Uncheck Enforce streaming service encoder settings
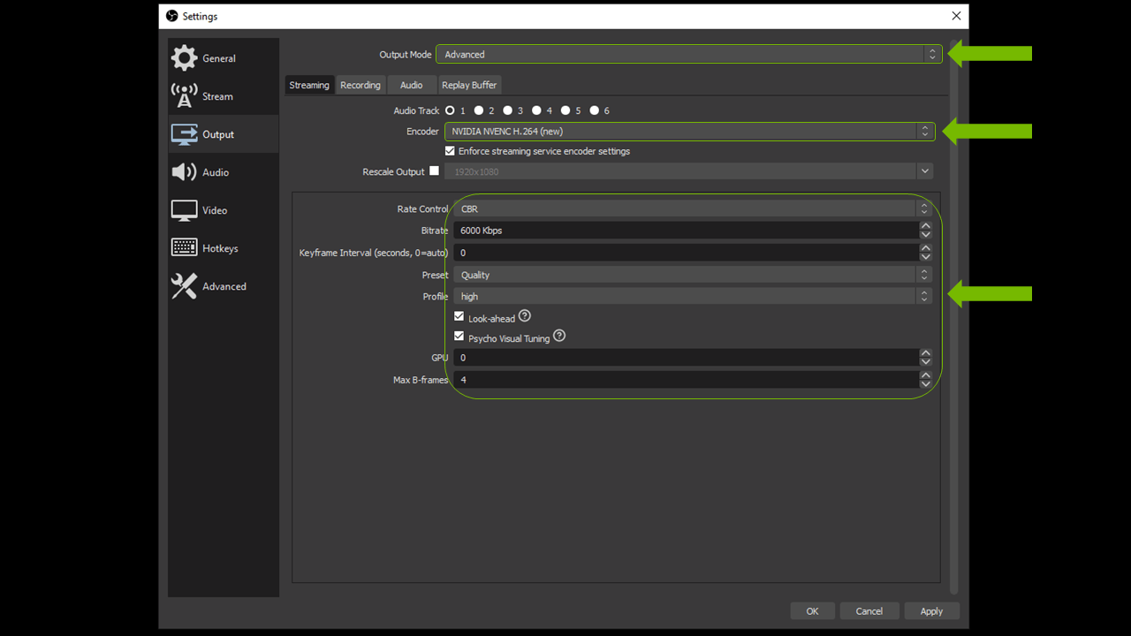Image resolution: width=1131 pixels, height=636 pixels. point(450,151)
